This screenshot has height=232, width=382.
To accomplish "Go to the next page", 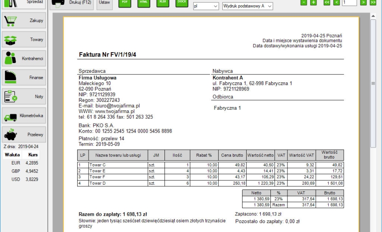I will pyautogui.click(x=363, y=3).
